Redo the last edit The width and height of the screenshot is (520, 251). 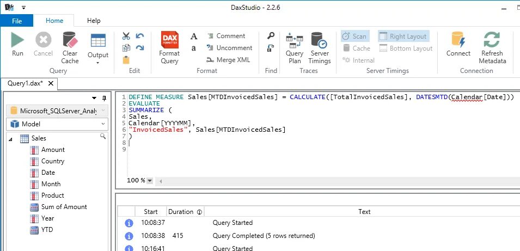pos(140,48)
